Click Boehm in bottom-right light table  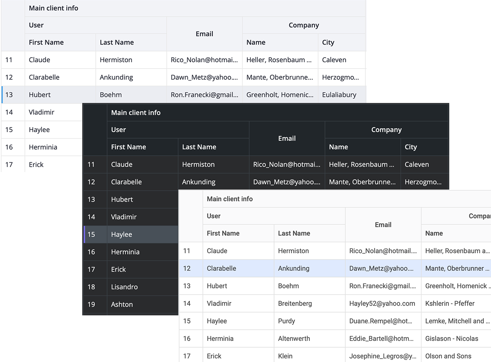coord(288,286)
